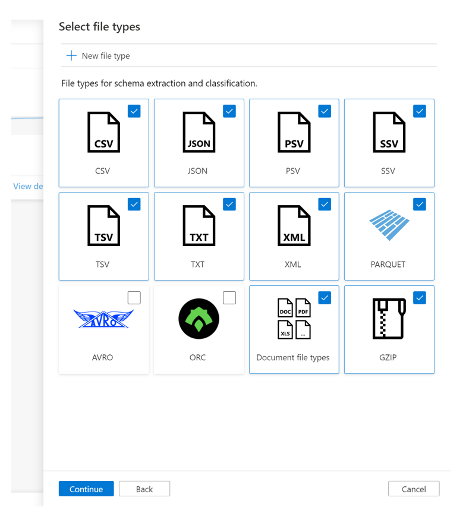Screen dimensions: 469x532
Task: Click the TSV label text
Action: tap(102, 265)
